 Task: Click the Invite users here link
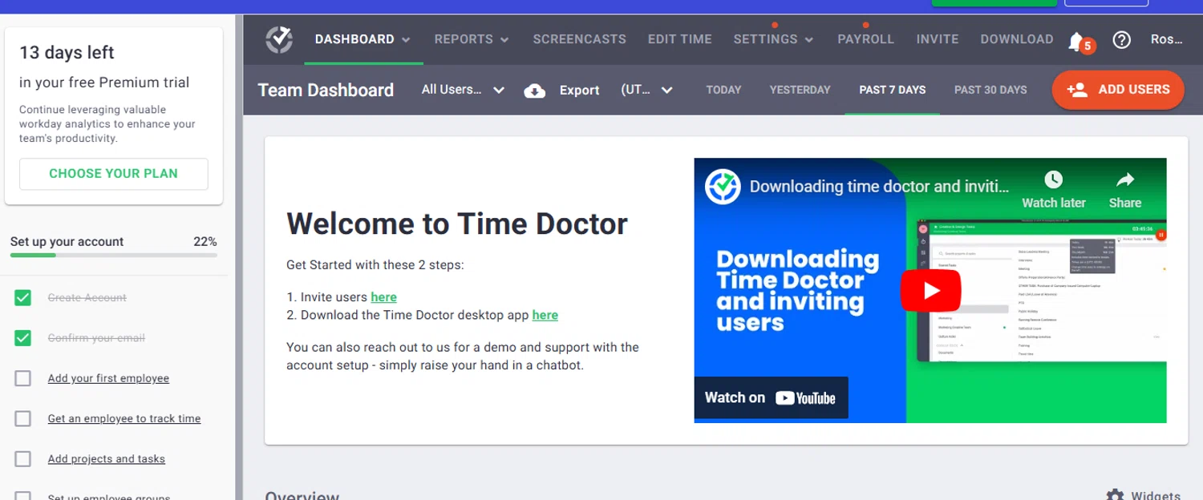point(383,297)
